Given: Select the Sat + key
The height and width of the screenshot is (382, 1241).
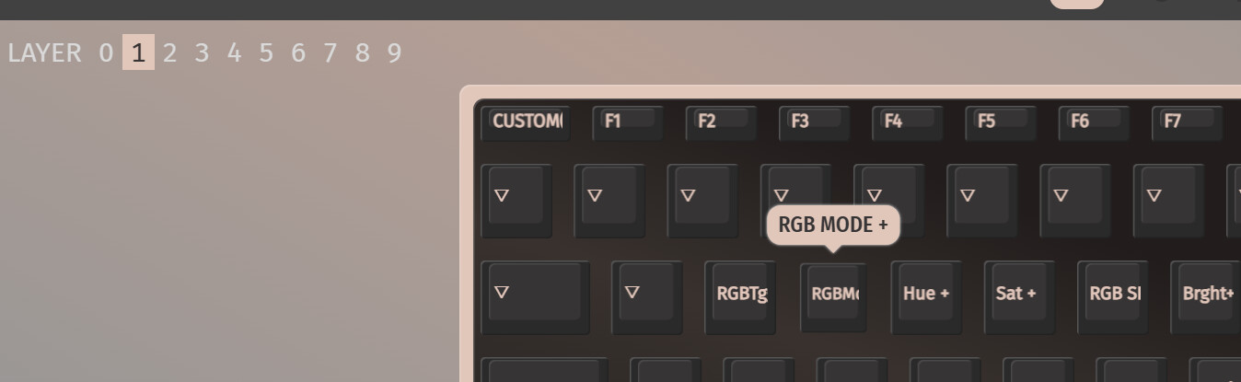Looking at the screenshot, I should point(1020,296).
